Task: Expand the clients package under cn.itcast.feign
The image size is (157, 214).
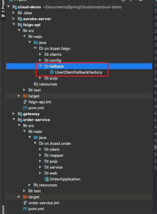Action: 40,54
